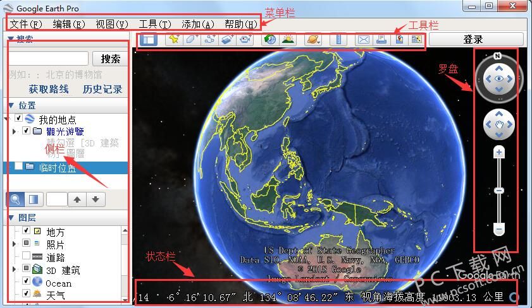The height and width of the screenshot is (308, 532).
Task: Zoom in with the plus button
Action: pyautogui.click(x=498, y=152)
